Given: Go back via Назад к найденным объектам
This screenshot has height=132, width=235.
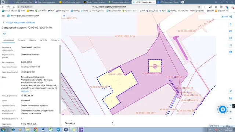Looking at the screenshot, I should pyautogui.click(x=19, y=22).
